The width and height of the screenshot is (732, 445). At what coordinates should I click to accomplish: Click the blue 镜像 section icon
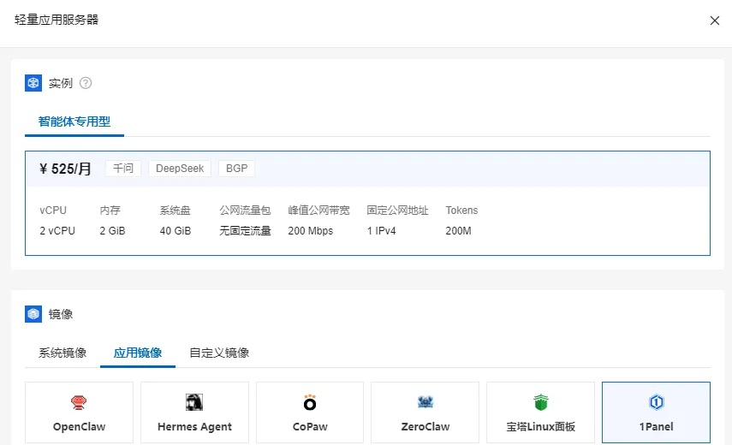33,314
